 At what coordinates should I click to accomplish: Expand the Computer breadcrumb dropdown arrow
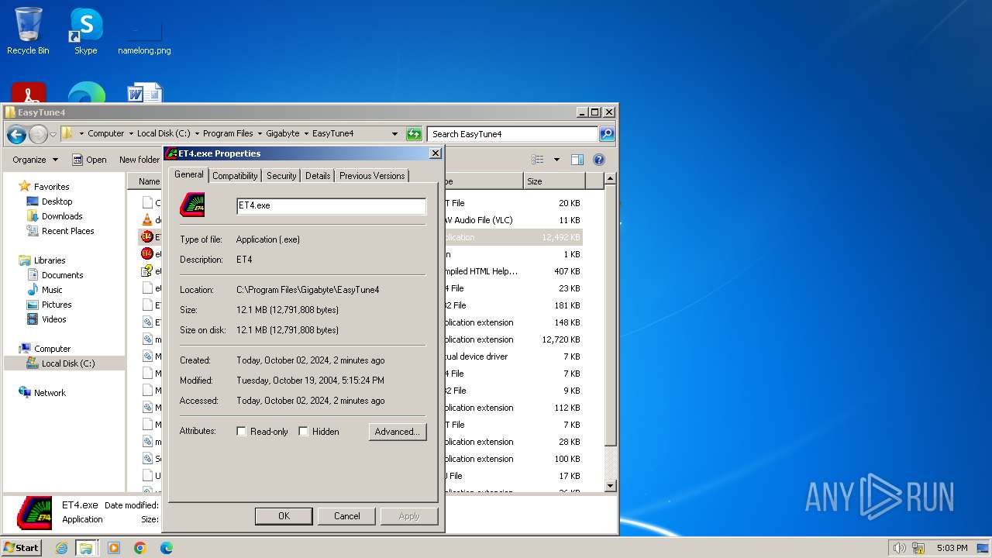131,133
